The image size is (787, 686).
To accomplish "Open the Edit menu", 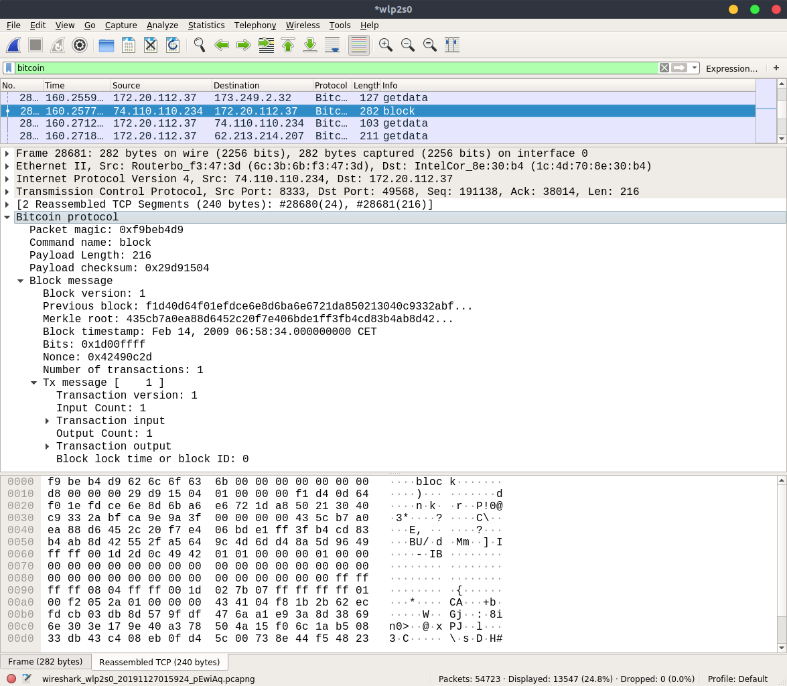I will pyautogui.click(x=38, y=25).
